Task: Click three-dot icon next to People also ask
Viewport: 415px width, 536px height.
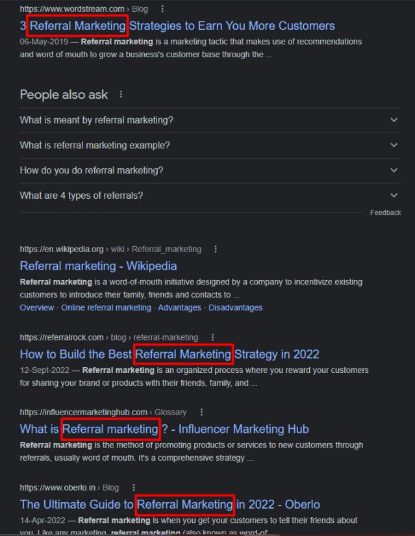Action: pyautogui.click(x=121, y=95)
